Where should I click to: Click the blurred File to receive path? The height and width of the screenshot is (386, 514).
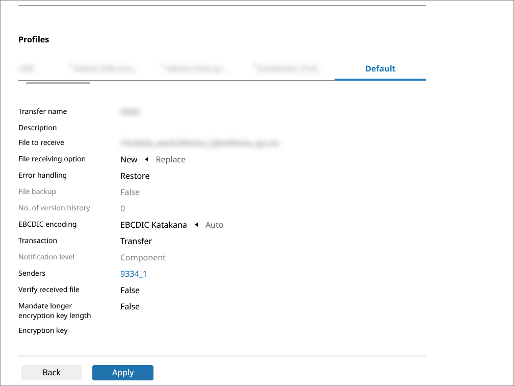[200, 143]
